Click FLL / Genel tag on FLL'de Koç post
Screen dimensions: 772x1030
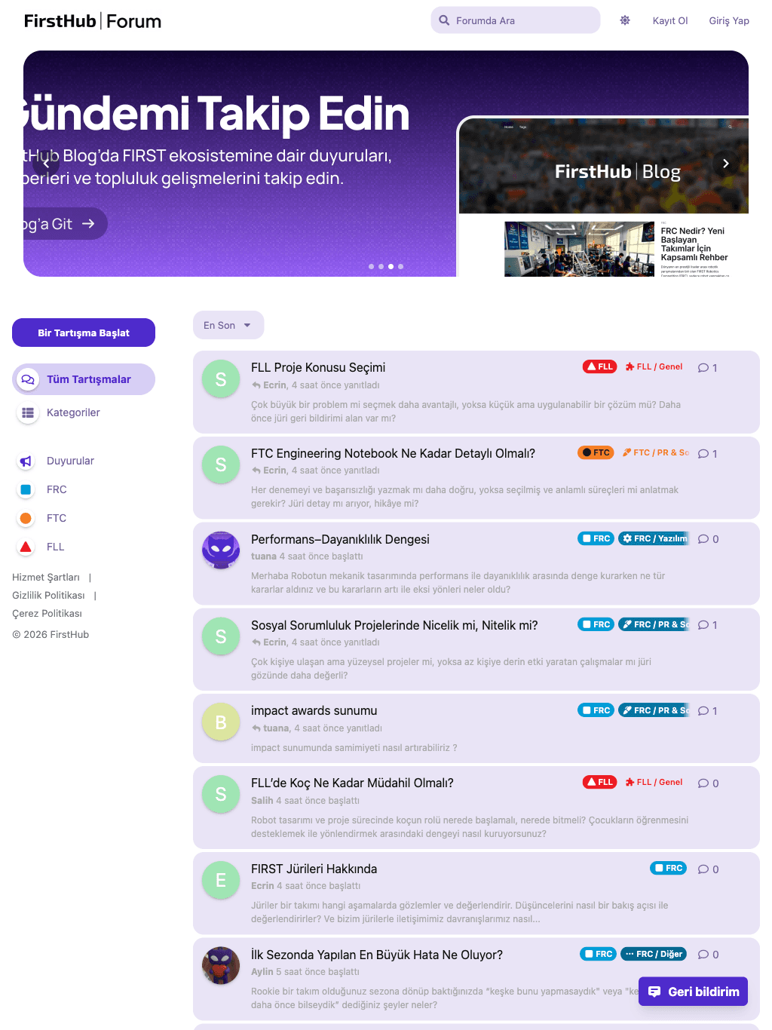(654, 782)
